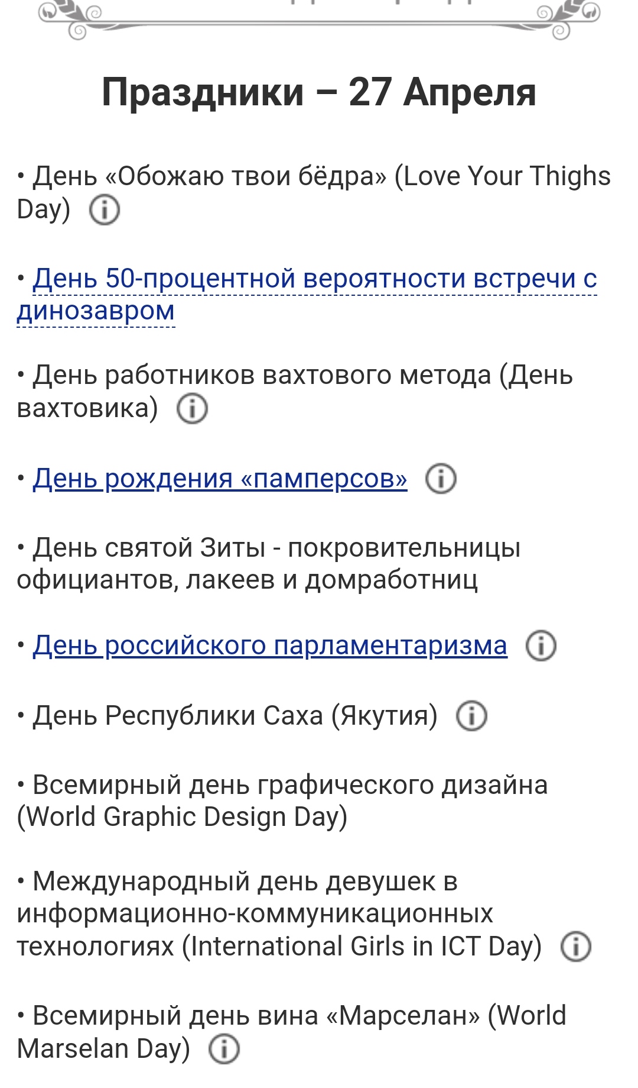This screenshot has height=1088, width=638.
Task: Click the Праздники – 27 Апреля heading
Action: 319,92
